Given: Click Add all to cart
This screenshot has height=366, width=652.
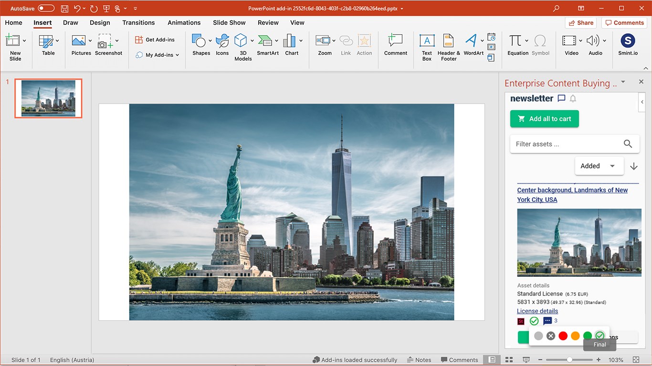Looking at the screenshot, I should [x=545, y=119].
